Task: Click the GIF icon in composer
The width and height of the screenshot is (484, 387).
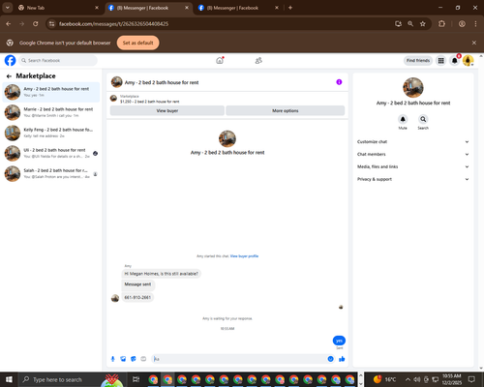Action: click(x=143, y=359)
